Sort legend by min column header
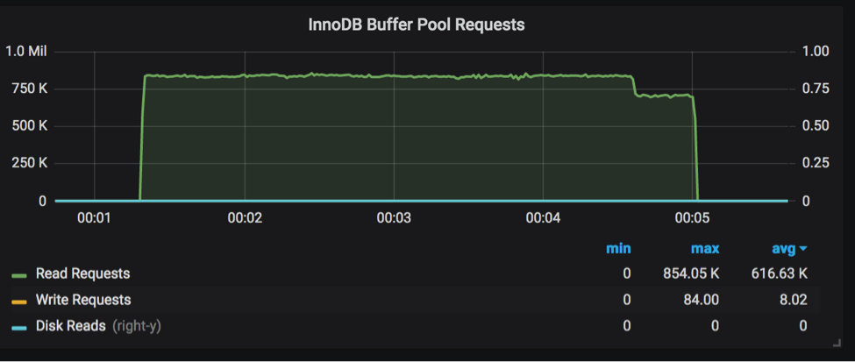Viewport: 855px width, 362px height. click(617, 249)
